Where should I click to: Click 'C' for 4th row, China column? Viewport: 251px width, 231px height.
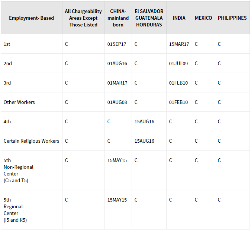click(x=109, y=121)
